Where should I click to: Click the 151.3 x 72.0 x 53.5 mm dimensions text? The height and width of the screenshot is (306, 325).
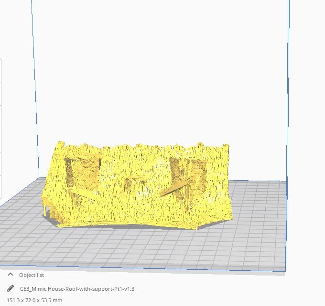(34, 300)
